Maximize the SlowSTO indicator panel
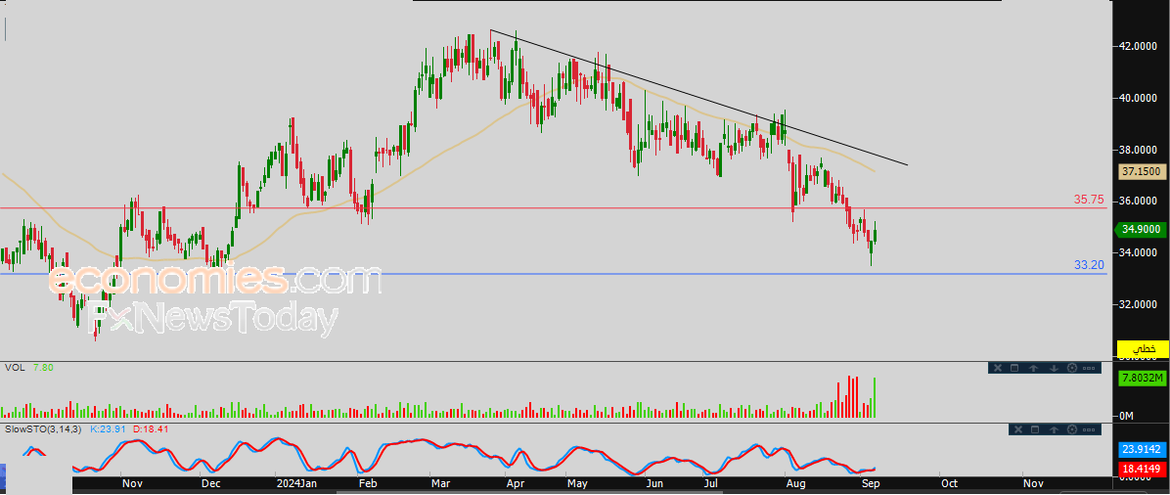Viewport: 1170px width, 495px height. point(1035,429)
